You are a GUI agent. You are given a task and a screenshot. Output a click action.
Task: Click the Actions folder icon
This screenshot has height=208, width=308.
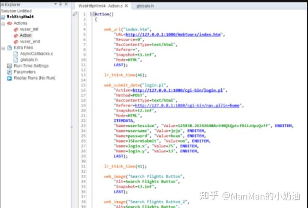(x=9, y=23)
